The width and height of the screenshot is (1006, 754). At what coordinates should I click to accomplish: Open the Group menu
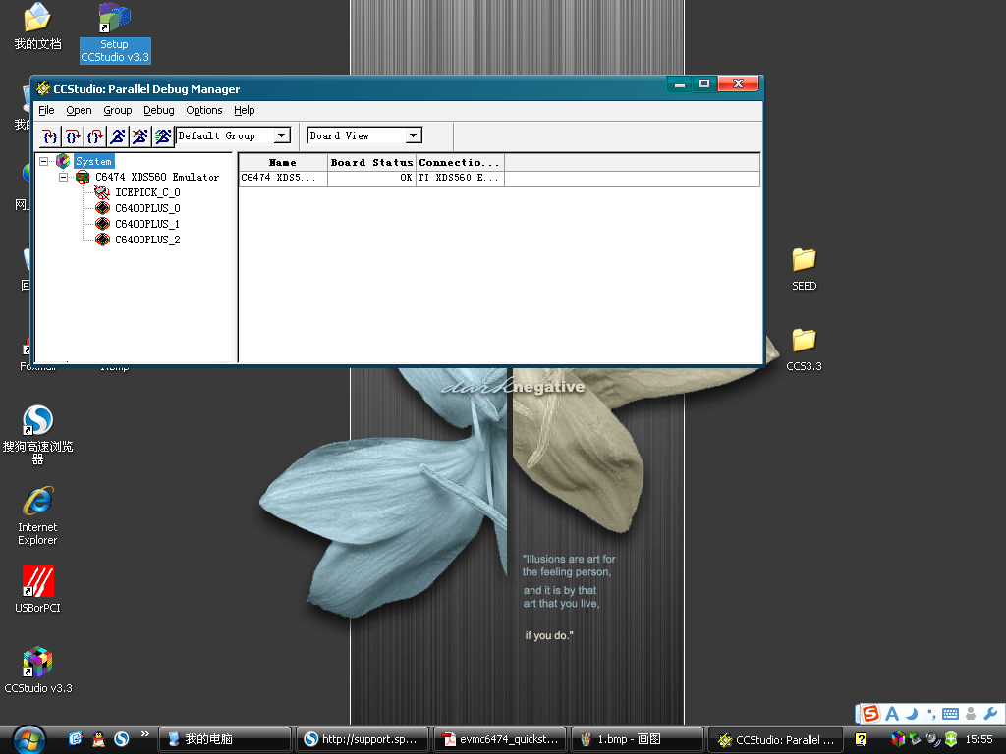tap(118, 110)
